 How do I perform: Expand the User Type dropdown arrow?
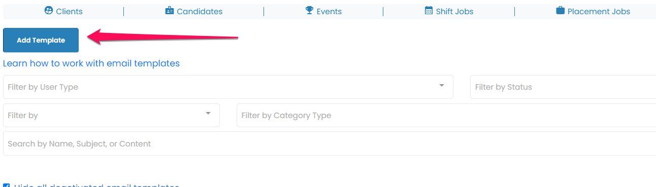[x=442, y=85]
